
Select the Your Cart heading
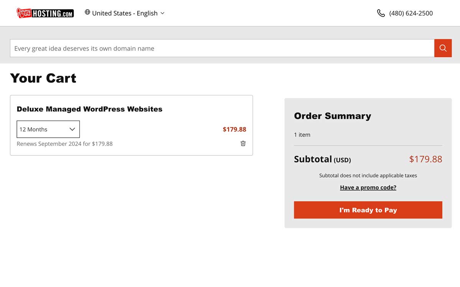click(43, 78)
